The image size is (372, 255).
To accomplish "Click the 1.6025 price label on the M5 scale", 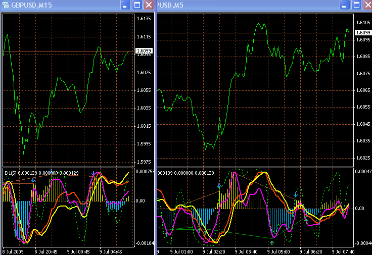I will tap(363, 158).
